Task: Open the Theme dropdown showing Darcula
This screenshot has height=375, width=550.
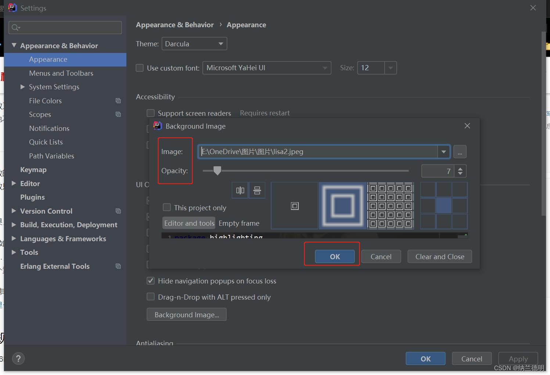Action: tap(194, 43)
